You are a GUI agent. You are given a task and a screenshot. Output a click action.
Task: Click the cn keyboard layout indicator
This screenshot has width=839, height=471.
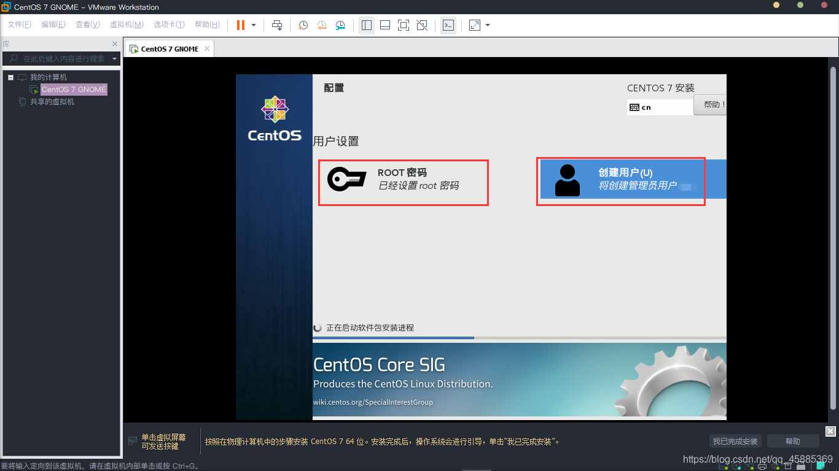[660, 107]
